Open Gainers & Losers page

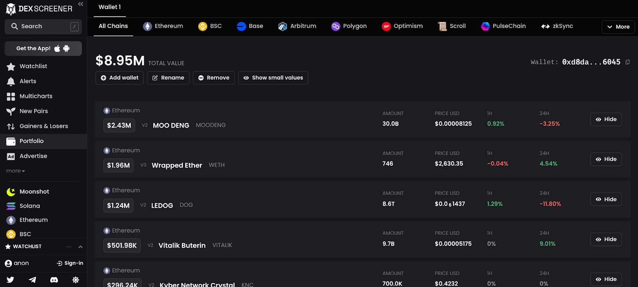click(43, 126)
